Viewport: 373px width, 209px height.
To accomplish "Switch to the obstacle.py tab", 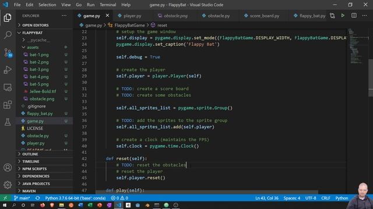I will pos(219,16).
